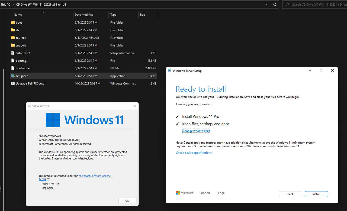The image size is (347, 211).
Task: Click OK in About Windows dialog
Action: pyautogui.click(x=127, y=201)
